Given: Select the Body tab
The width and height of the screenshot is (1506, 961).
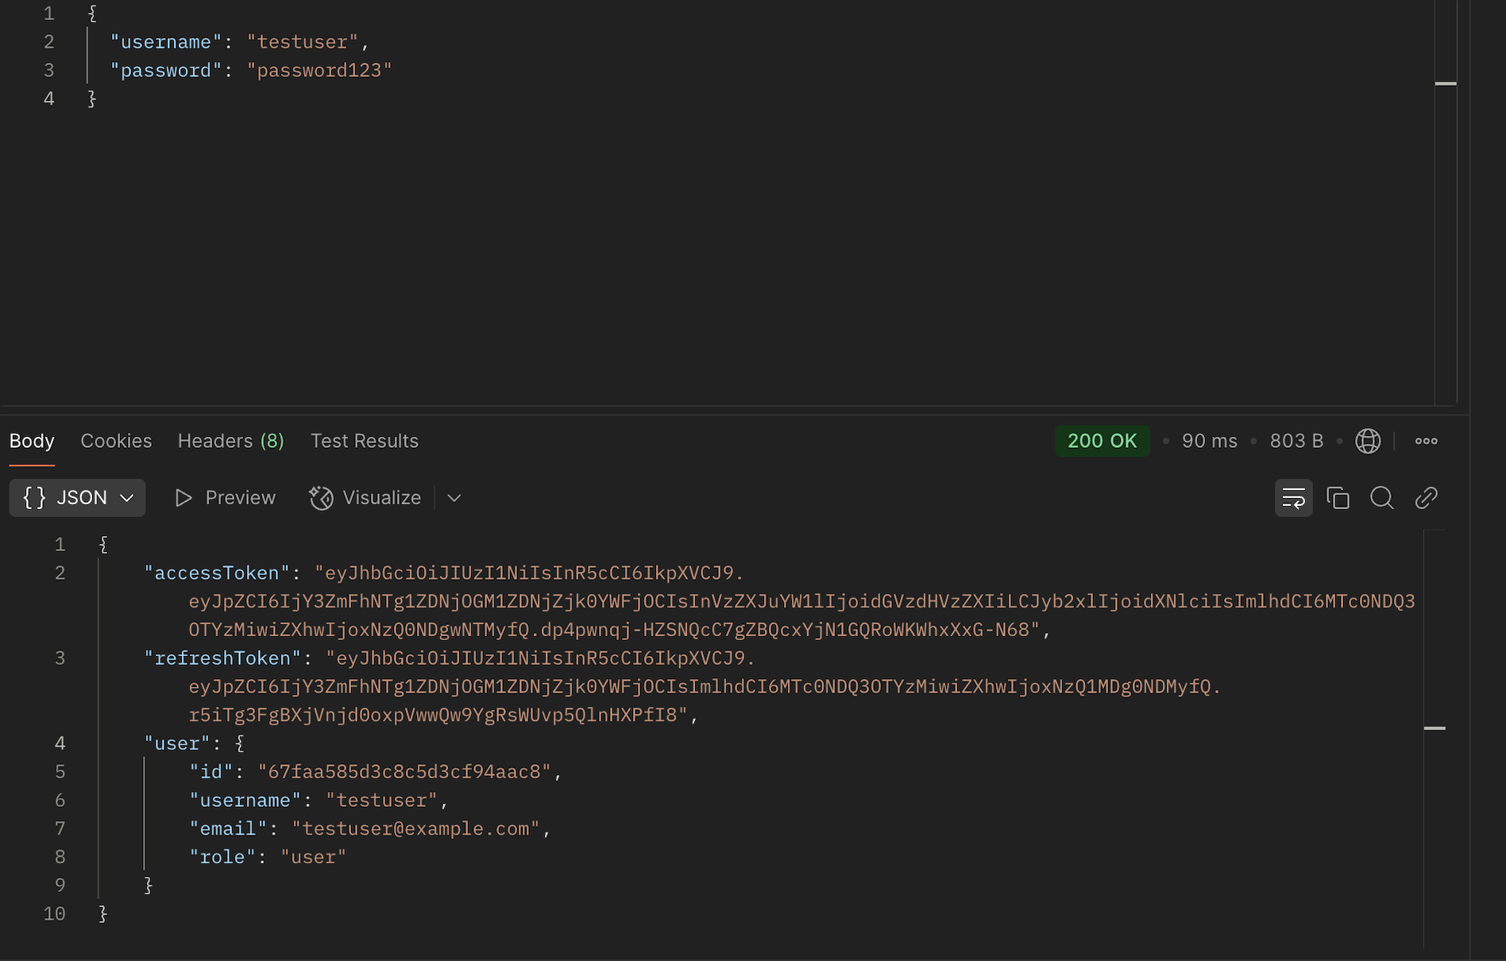Looking at the screenshot, I should point(31,441).
